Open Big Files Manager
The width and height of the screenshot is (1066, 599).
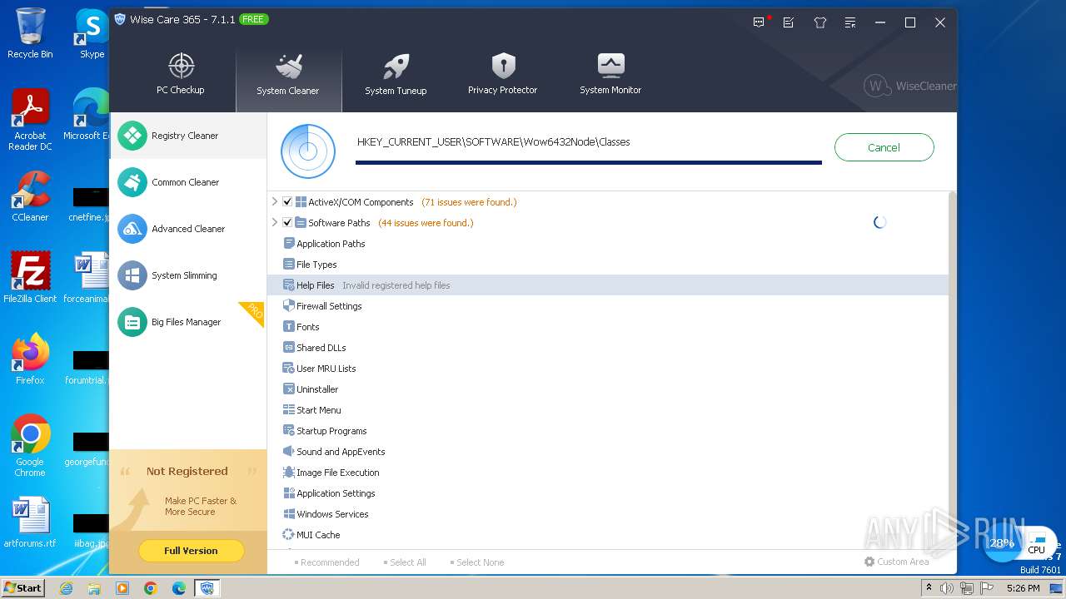tap(188, 322)
